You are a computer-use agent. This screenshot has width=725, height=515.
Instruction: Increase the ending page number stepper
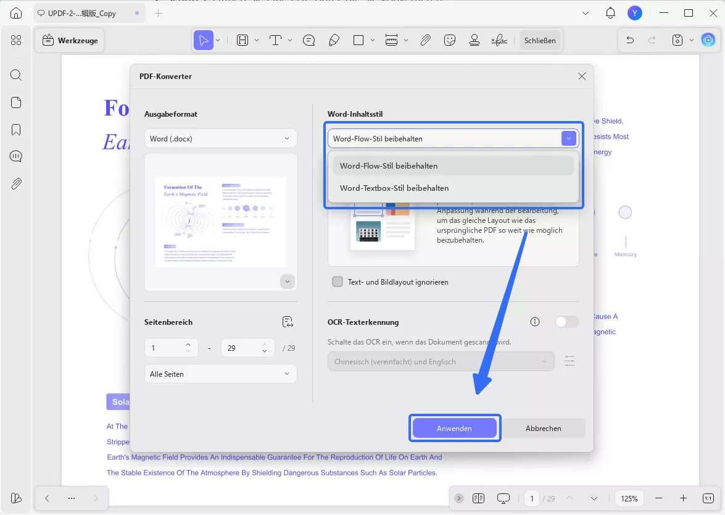pyautogui.click(x=265, y=344)
